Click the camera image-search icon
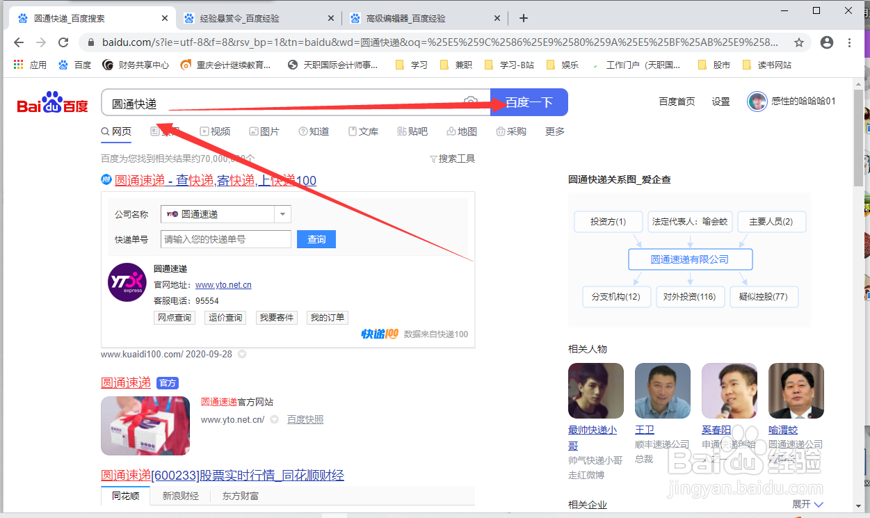870x518 pixels. (471, 103)
